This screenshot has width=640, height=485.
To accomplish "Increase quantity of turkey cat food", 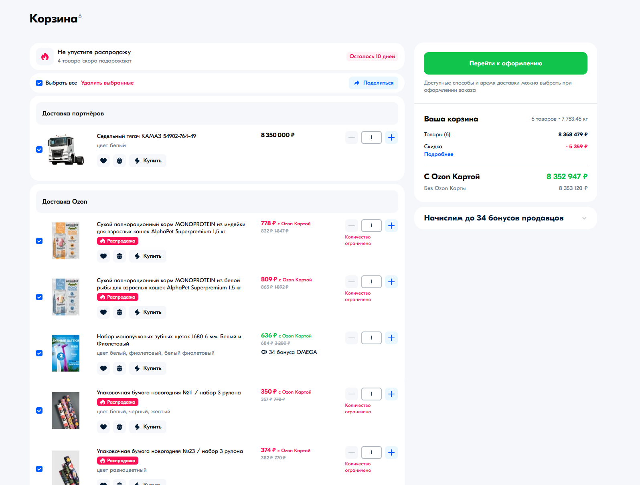I will click(x=391, y=226).
